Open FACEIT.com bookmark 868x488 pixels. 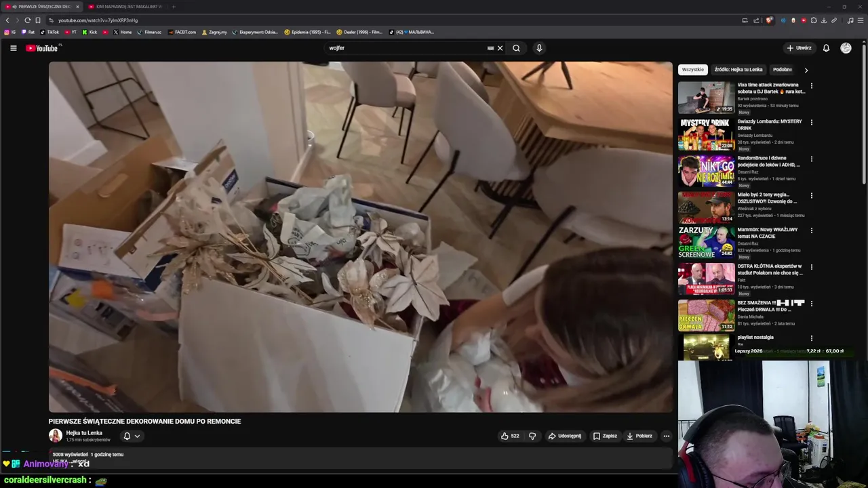click(182, 32)
